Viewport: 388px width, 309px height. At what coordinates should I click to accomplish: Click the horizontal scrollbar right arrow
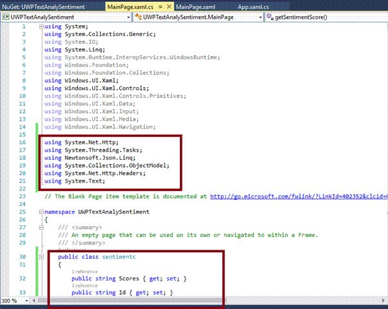(x=383, y=301)
